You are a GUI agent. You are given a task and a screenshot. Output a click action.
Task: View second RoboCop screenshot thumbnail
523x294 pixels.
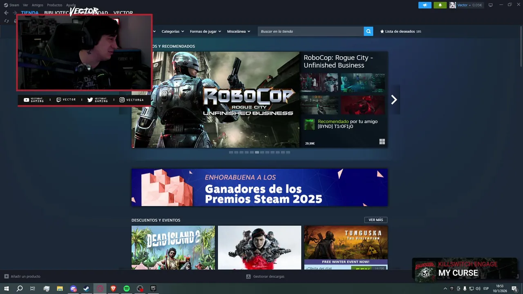click(x=363, y=82)
